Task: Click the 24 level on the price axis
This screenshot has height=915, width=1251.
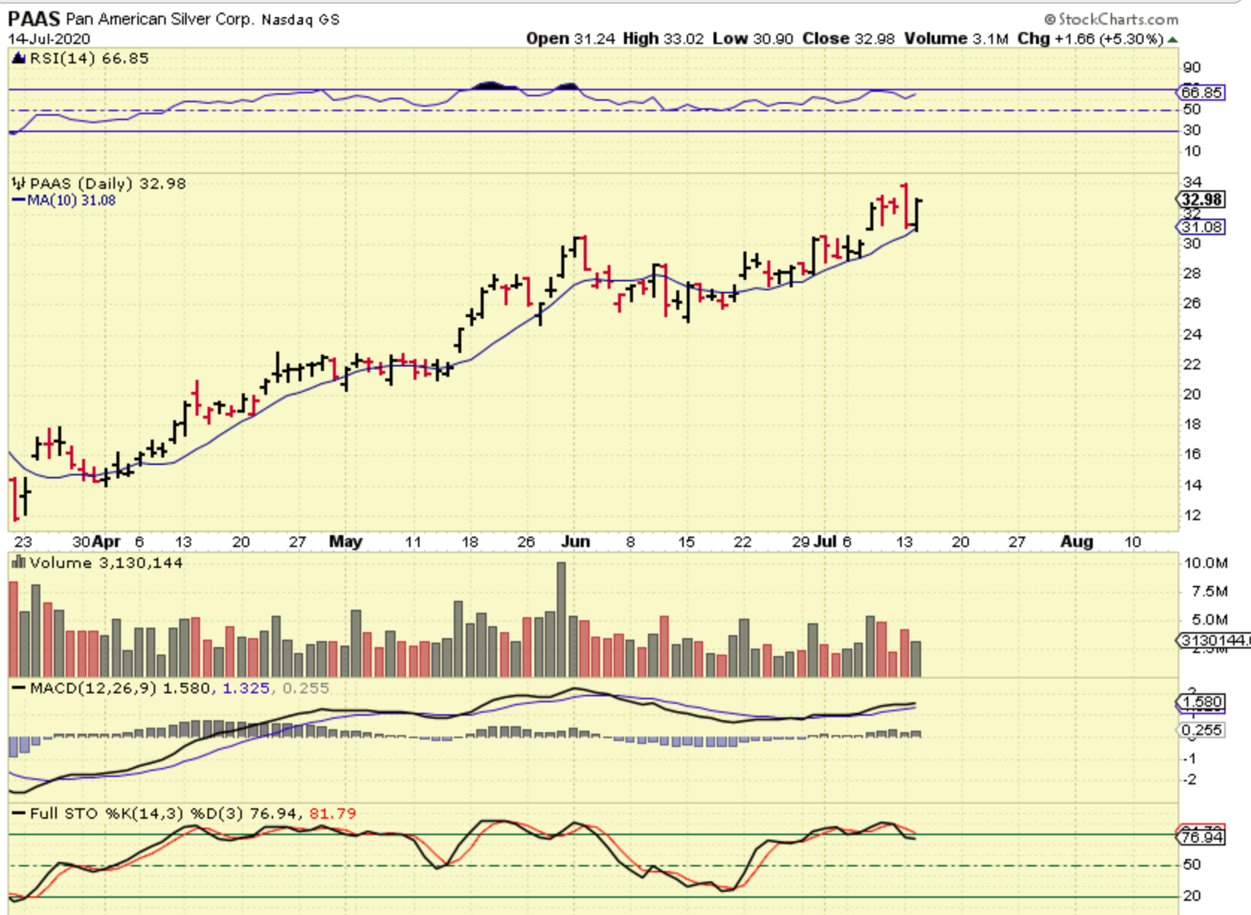Action: pyautogui.click(x=1192, y=334)
